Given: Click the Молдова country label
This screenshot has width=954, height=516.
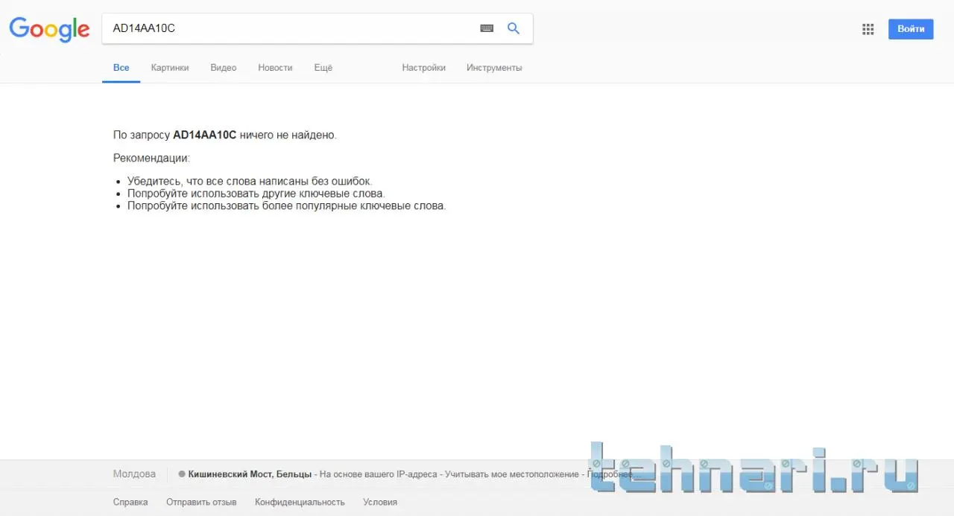Looking at the screenshot, I should 135,474.
